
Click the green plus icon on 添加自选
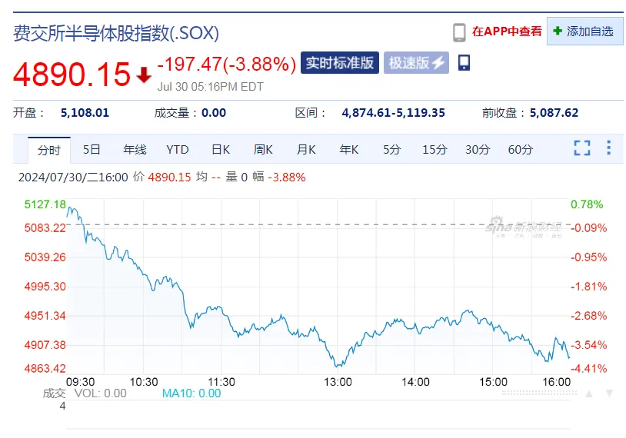tap(558, 32)
